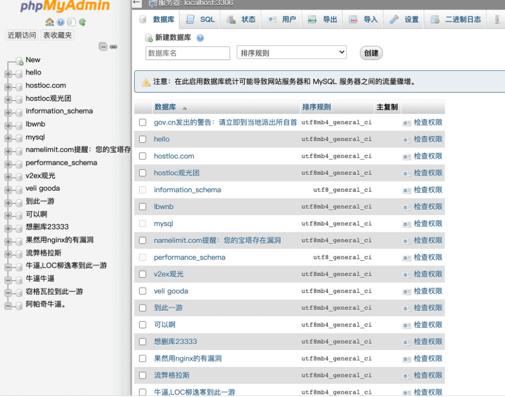Image resolution: width=505 pixels, height=397 pixels.
Task: Expand the mysql node in the sidebar tree
Action: 8,137
